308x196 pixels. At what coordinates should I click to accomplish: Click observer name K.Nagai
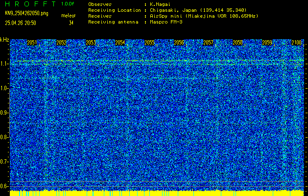(x=160, y=4)
